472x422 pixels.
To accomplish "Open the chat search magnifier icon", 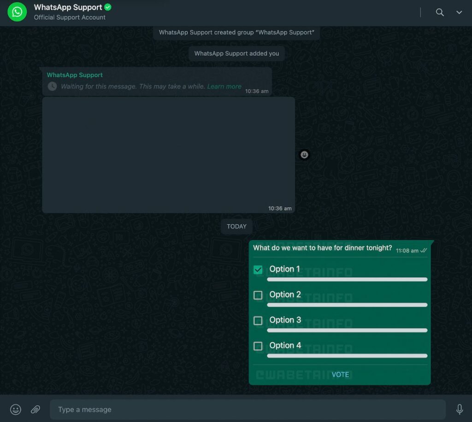I will coord(440,12).
